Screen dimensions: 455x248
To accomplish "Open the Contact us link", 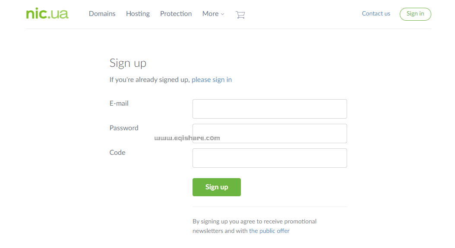I will pyautogui.click(x=376, y=14).
